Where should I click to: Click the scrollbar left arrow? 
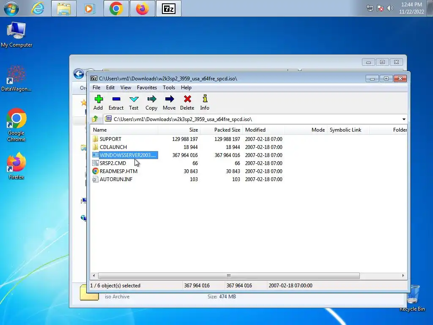[x=94, y=275]
